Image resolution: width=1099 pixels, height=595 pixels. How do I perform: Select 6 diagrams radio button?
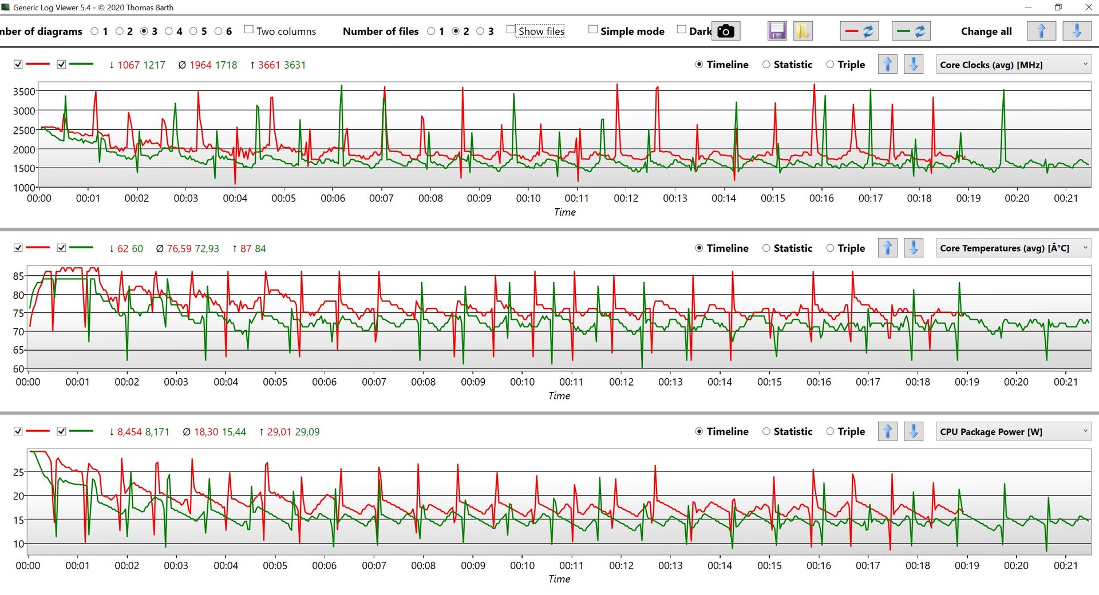pos(219,31)
